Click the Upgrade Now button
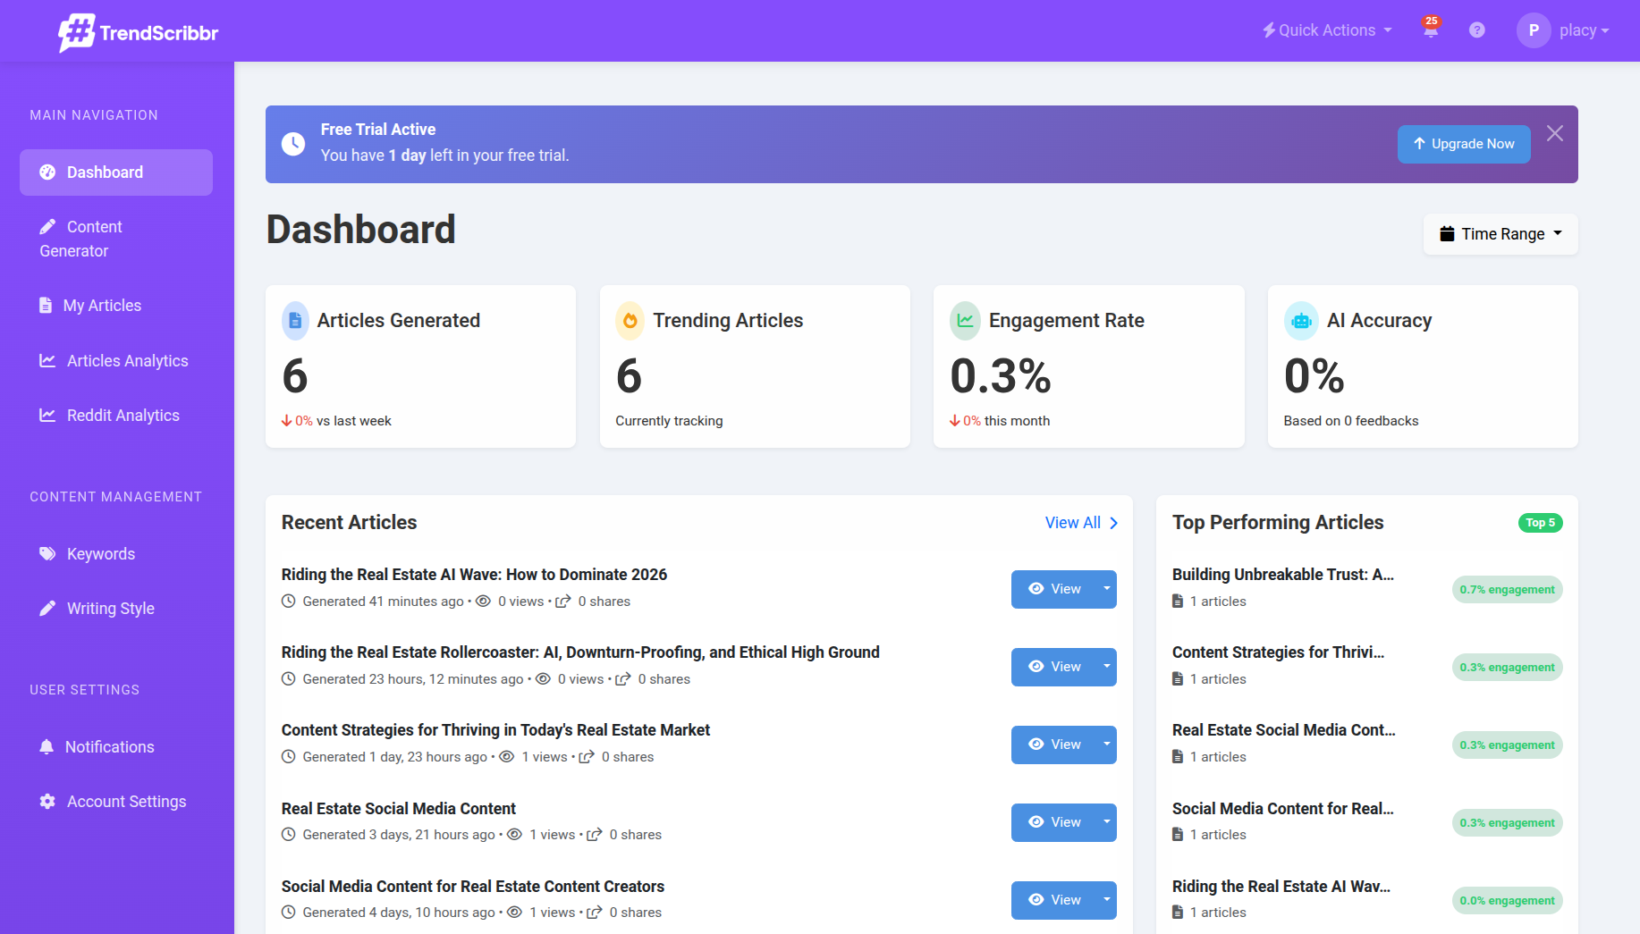This screenshot has width=1640, height=934. pos(1464,144)
